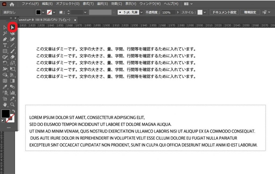Select the Line Segment tool

coord(12,45)
